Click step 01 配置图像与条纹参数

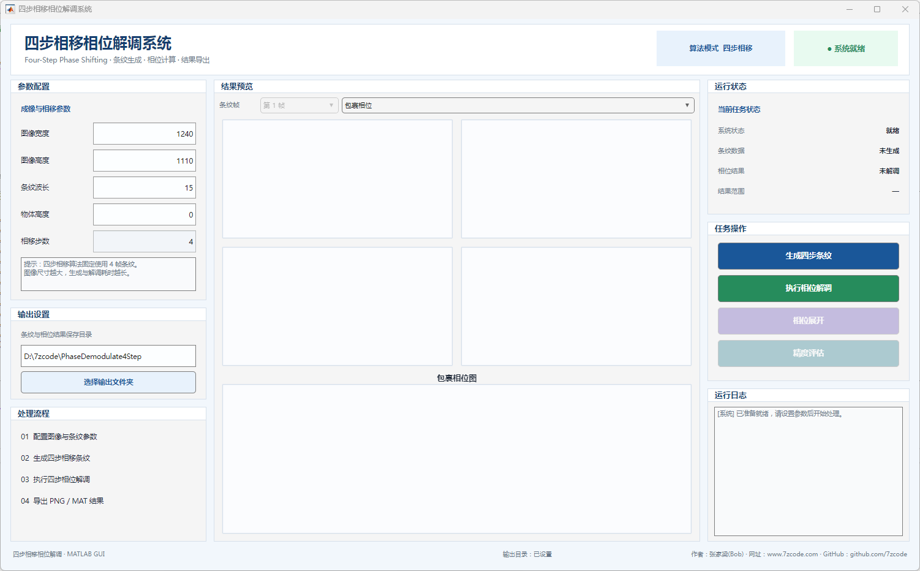click(59, 437)
